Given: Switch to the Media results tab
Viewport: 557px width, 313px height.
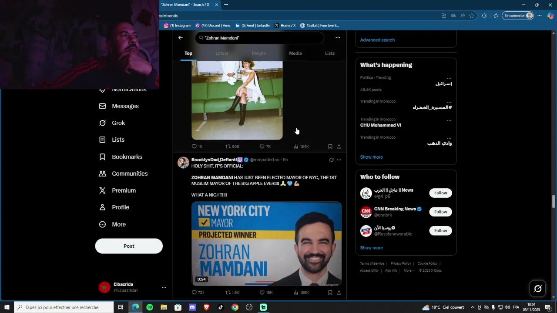Looking at the screenshot, I should pyautogui.click(x=295, y=53).
